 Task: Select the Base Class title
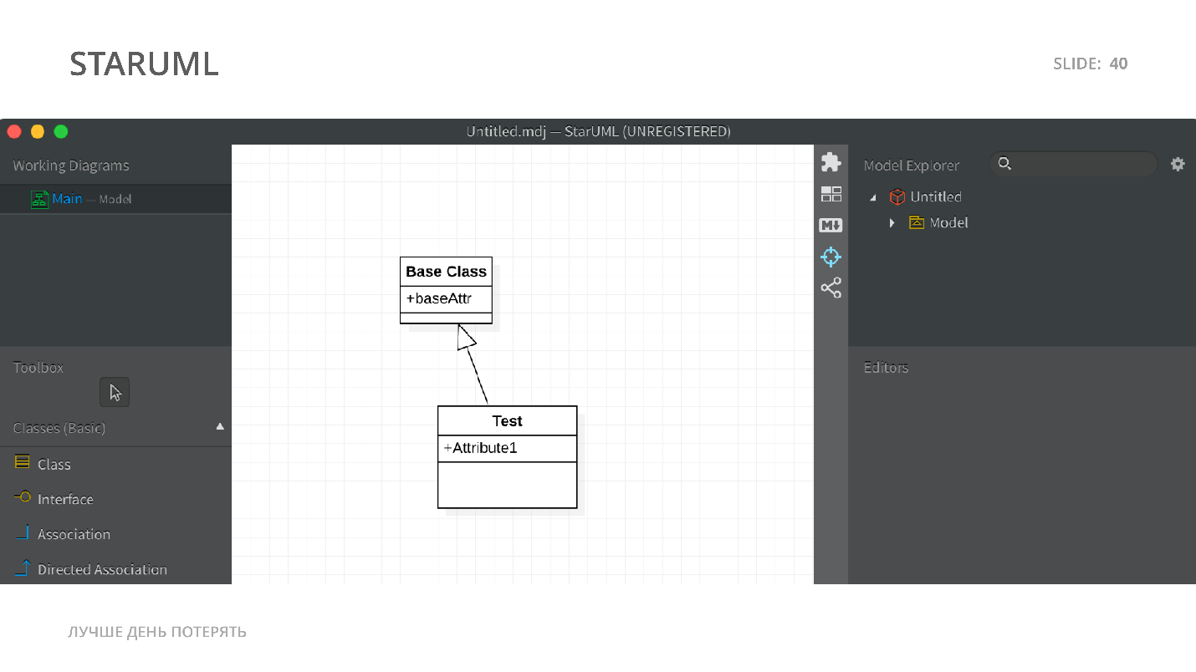tap(446, 272)
